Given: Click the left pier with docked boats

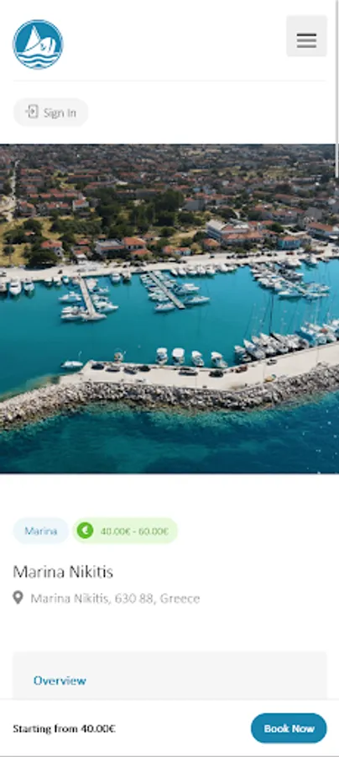Looking at the screenshot, I should pyautogui.click(x=89, y=299).
